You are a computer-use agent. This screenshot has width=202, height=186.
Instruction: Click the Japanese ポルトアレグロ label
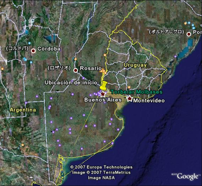pos(166,32)
